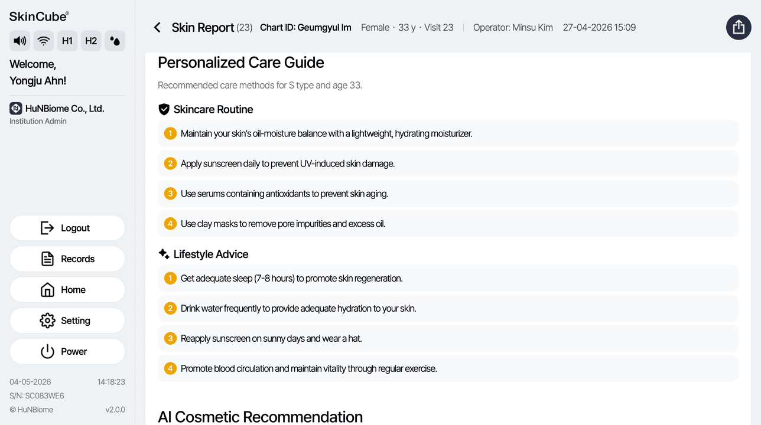Tap the water droplets icon
Viewport: 761px width, 425px height.
coord(115,41)
